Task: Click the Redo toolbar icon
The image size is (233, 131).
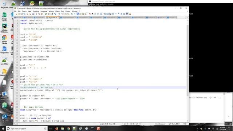Action: coord(48,14)
